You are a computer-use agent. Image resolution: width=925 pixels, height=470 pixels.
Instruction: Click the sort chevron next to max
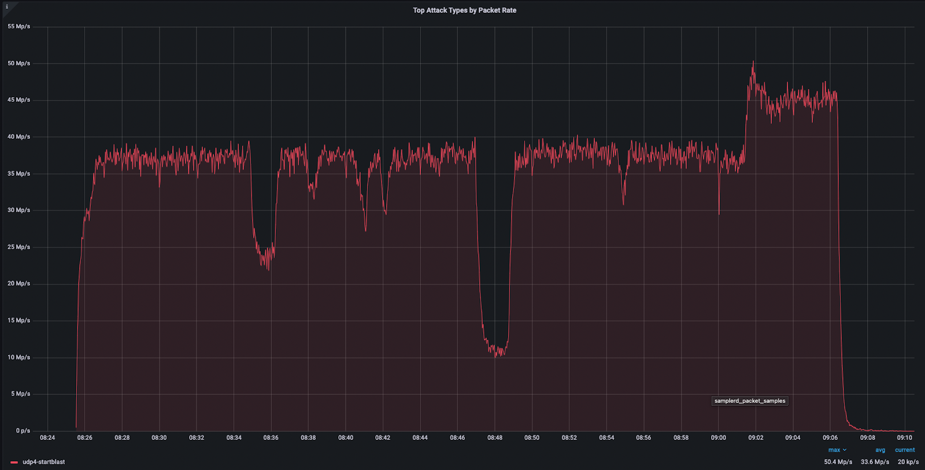[x=845, y=450]
